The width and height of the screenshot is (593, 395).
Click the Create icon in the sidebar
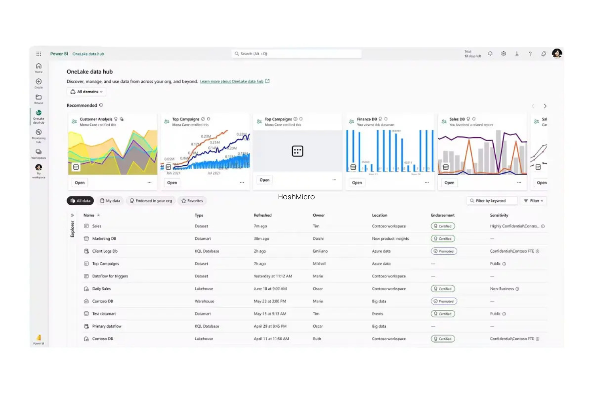coord(38,82)
